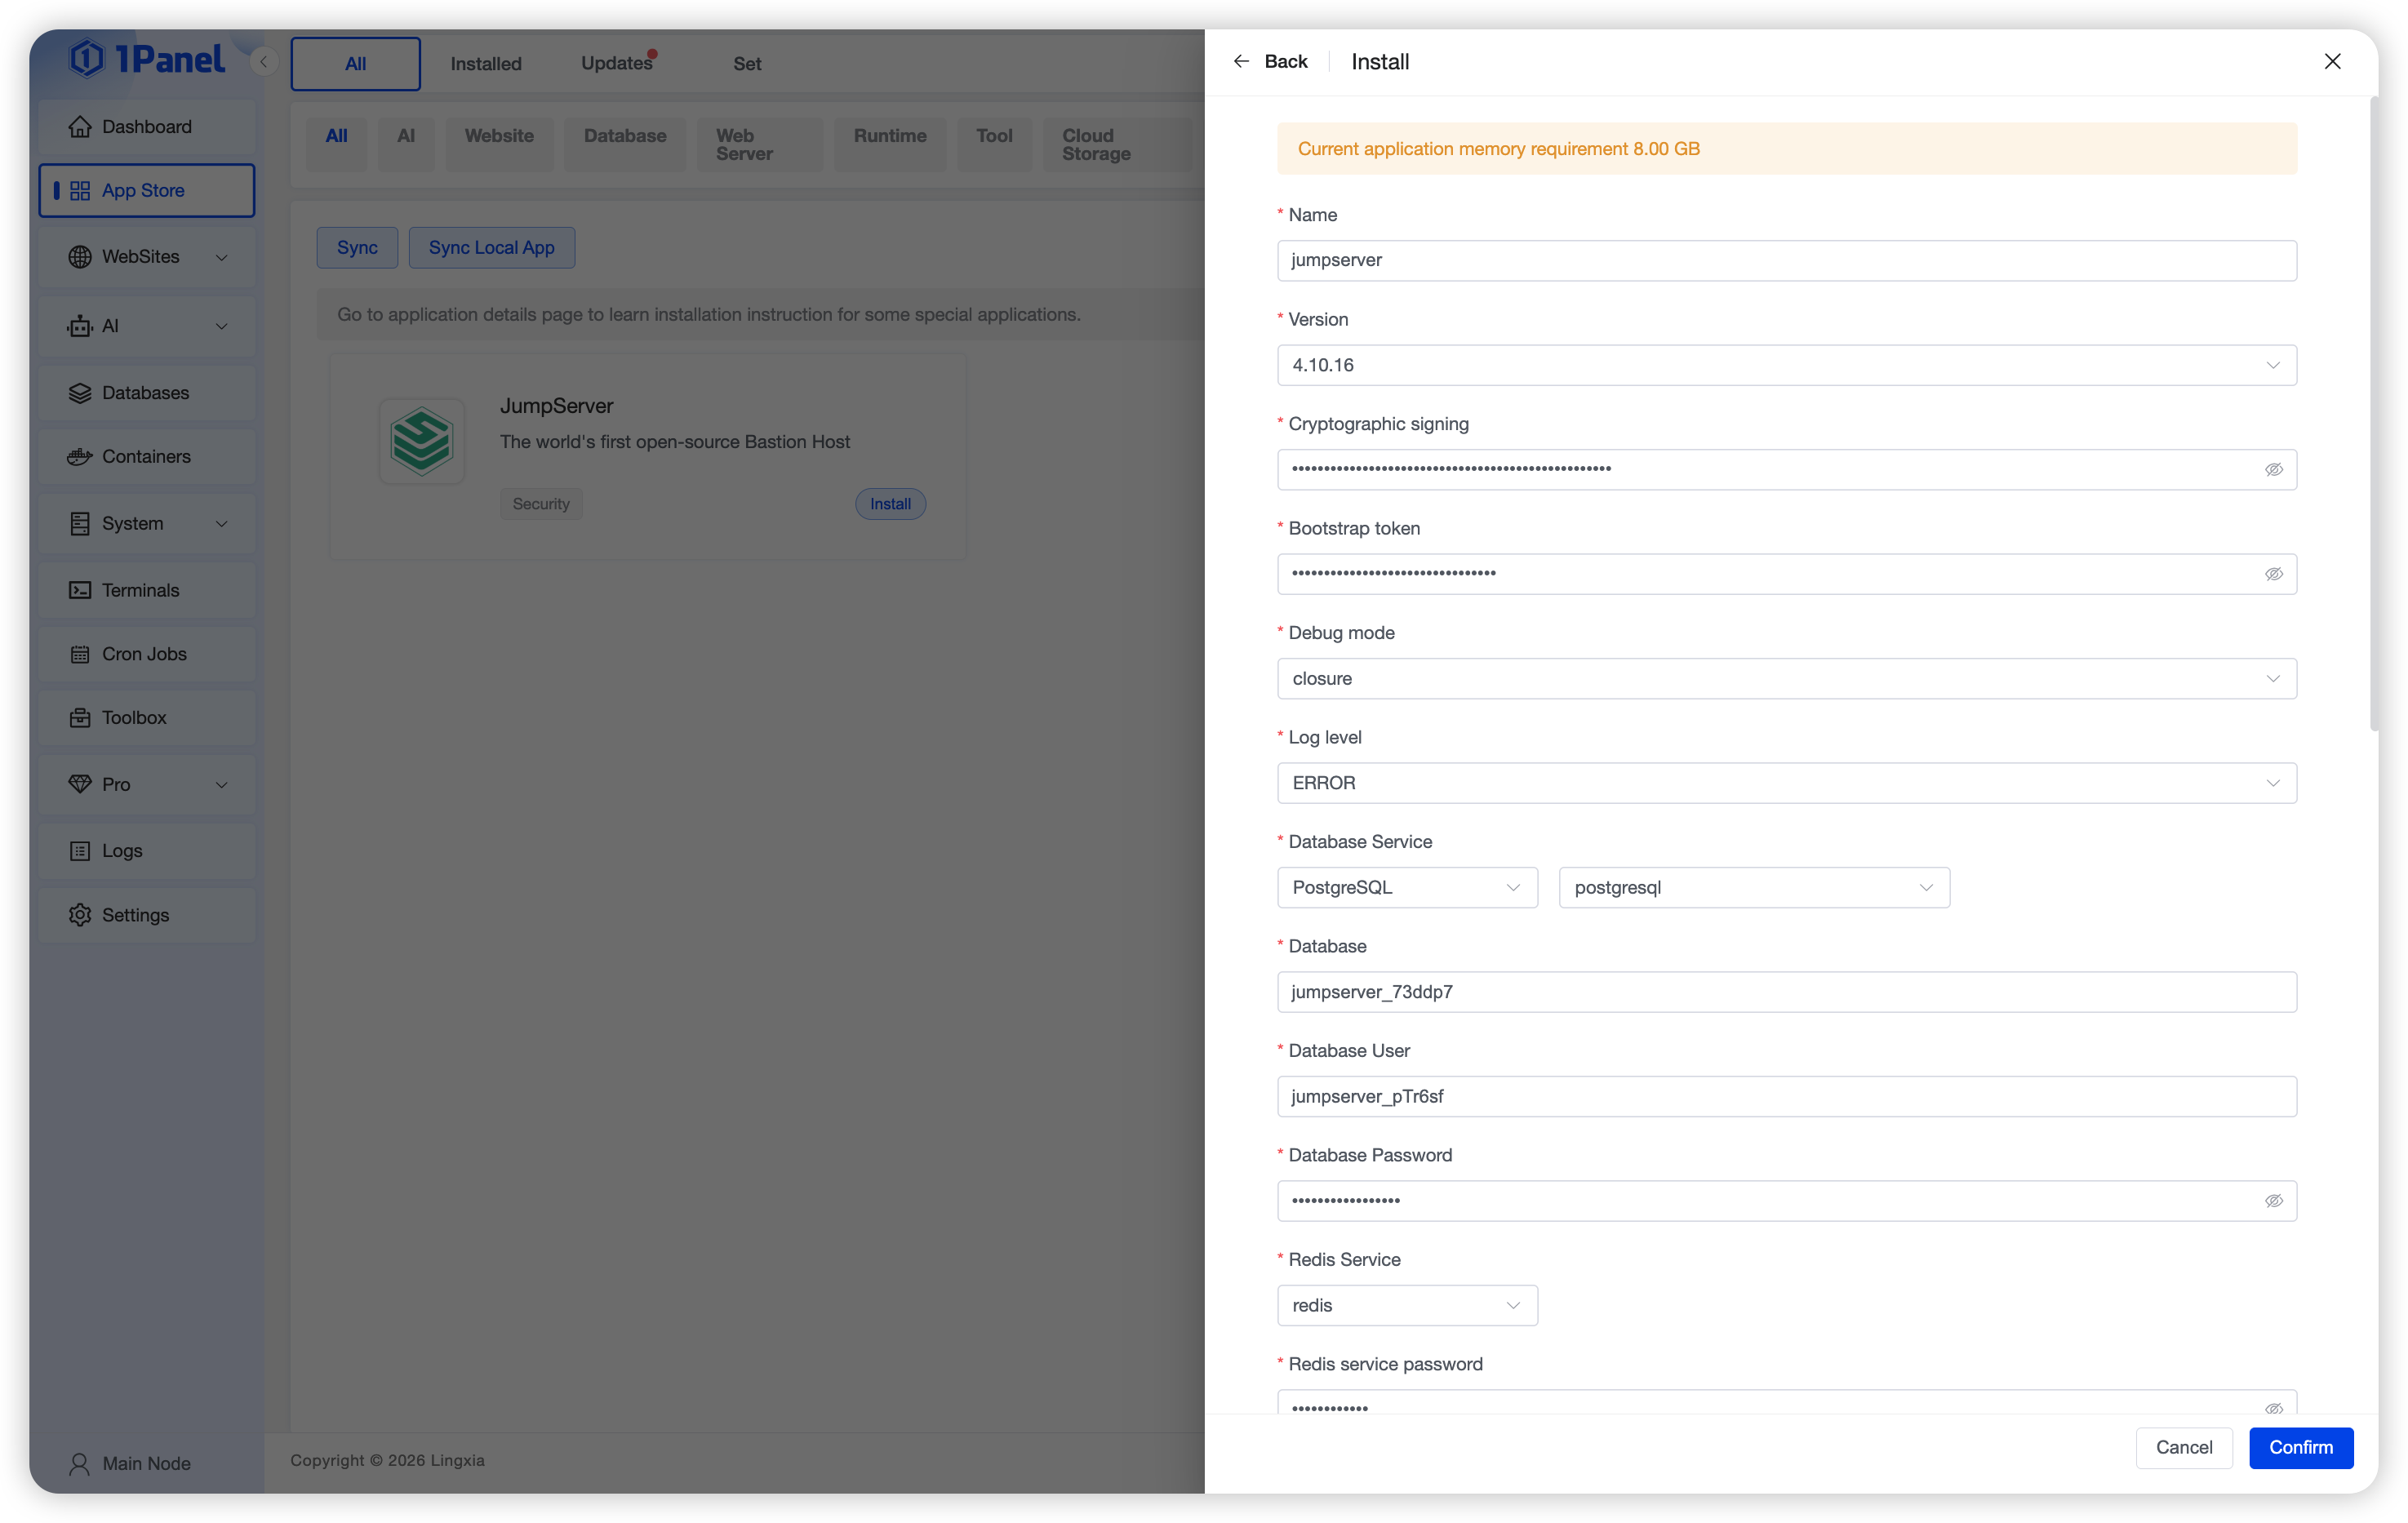Click the JumpServer app logo
The height and width of the screenshot is (1523, 2408).
(421, 441)
